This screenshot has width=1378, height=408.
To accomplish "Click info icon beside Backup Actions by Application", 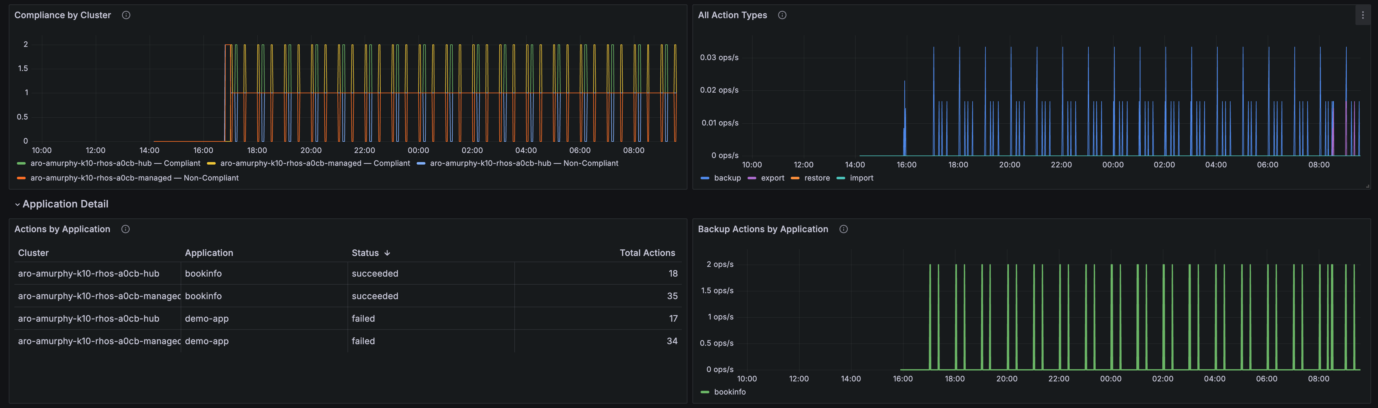I will [x=844, y=229].
